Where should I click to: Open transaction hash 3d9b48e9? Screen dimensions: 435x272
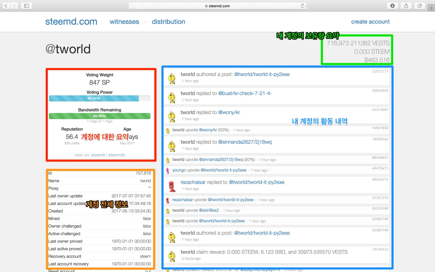coord(380,90)
